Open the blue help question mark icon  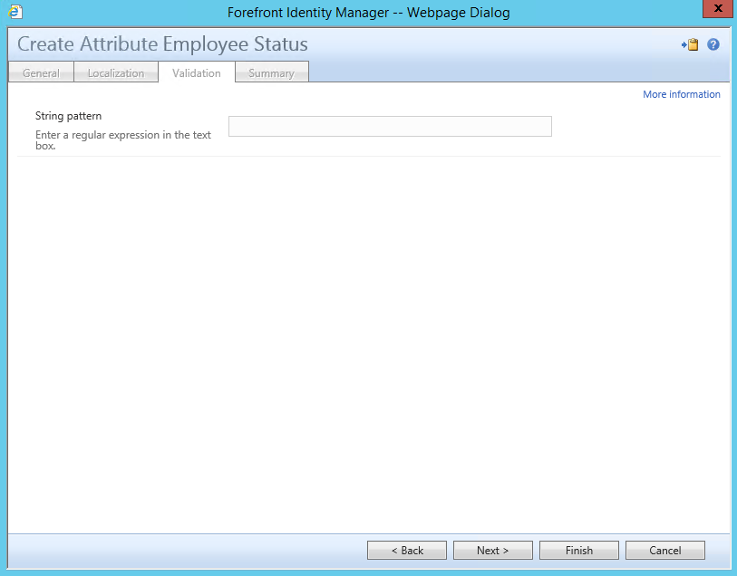(713, 44)
